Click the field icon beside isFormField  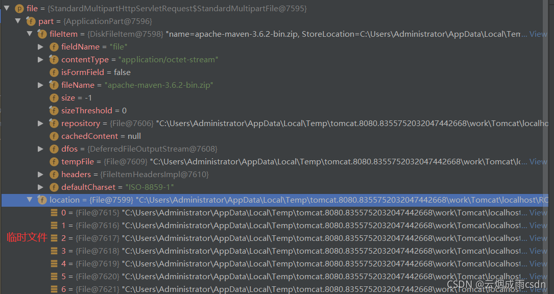[54, 72]
